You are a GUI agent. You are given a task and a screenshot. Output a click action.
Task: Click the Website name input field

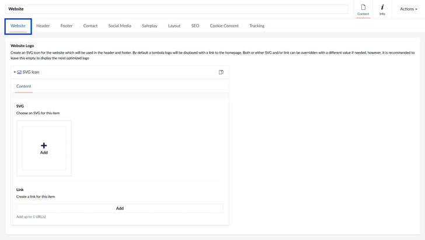coord(176,9)
